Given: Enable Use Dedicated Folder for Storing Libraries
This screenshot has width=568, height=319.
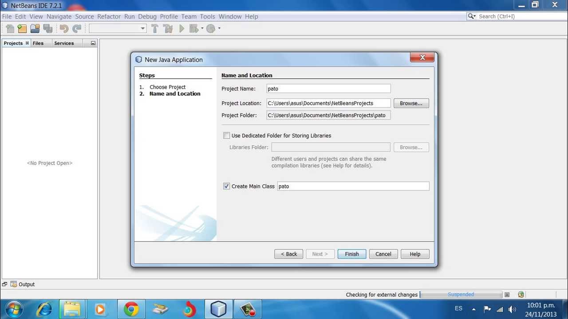Looking at the screenshot, I should [x=227, y=136].
